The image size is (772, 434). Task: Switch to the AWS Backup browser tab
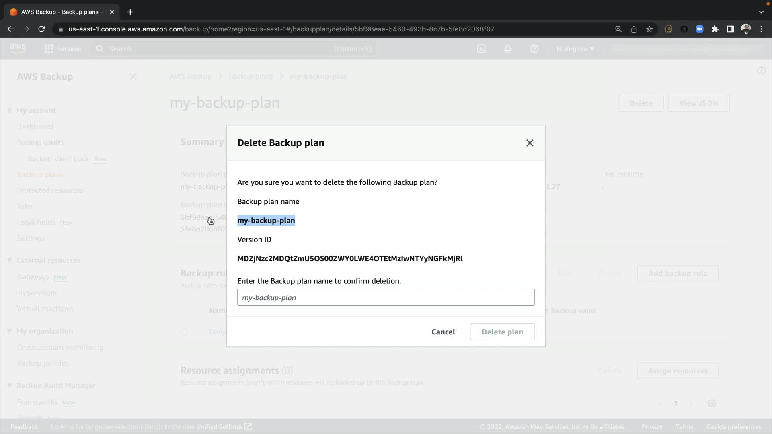pyautogui.click(x=60, y=12)
